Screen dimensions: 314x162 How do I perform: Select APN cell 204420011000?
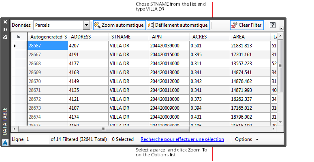[x=169, y=90]
